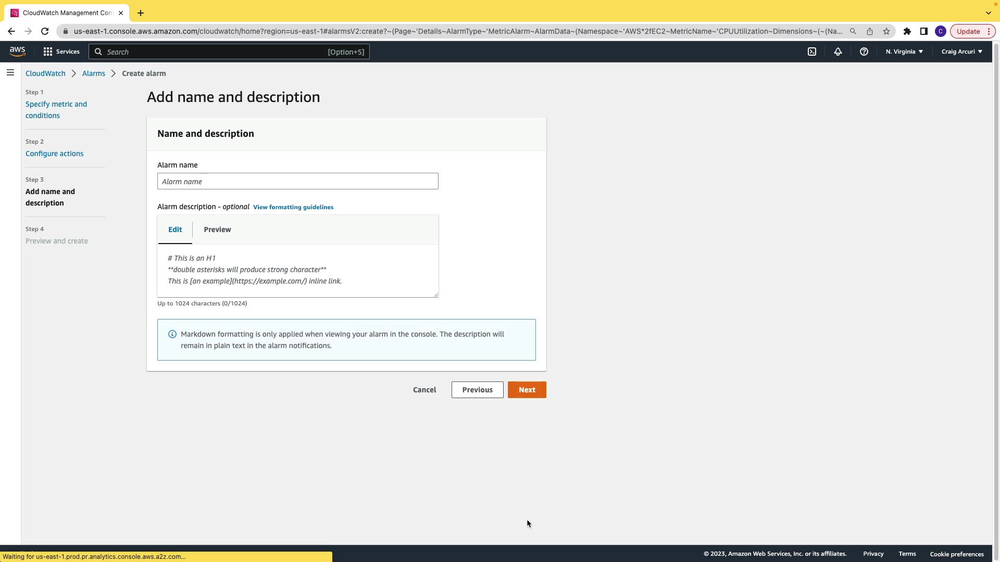Click the Alarm description text area

click(297, 271)
